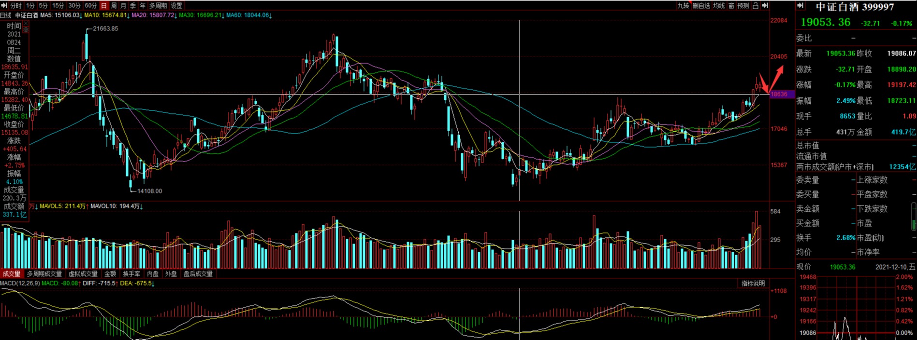Switch to 月 monthly K-line
917x340 pixels.
pos(123,5)
